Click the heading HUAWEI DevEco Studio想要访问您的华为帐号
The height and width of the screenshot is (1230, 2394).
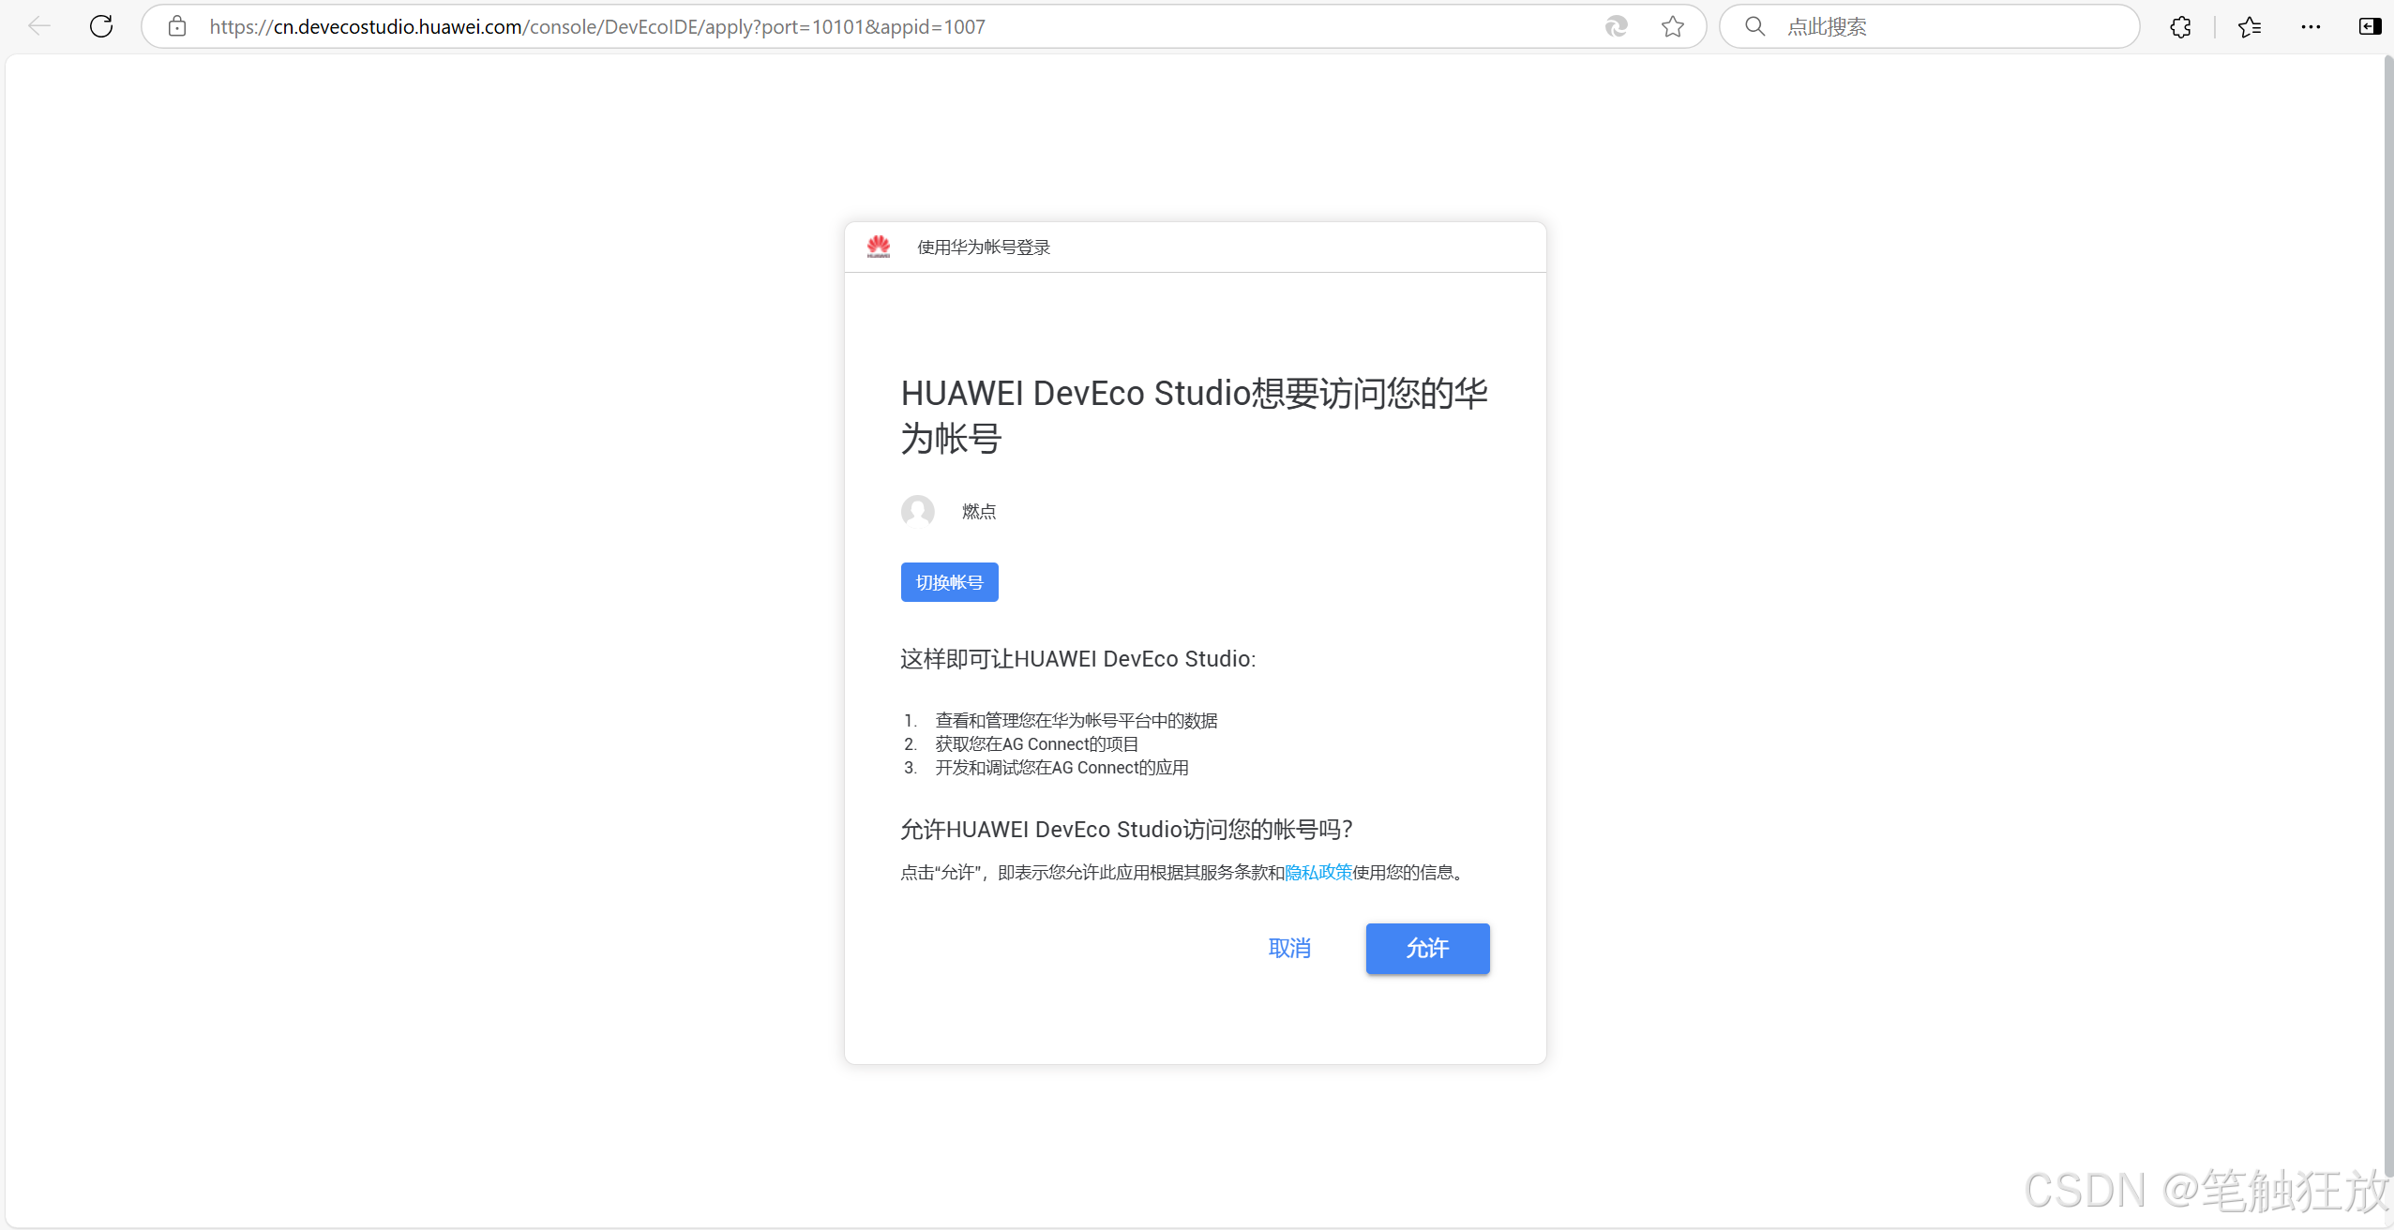pyautogui.click(x=1194, y=415)
